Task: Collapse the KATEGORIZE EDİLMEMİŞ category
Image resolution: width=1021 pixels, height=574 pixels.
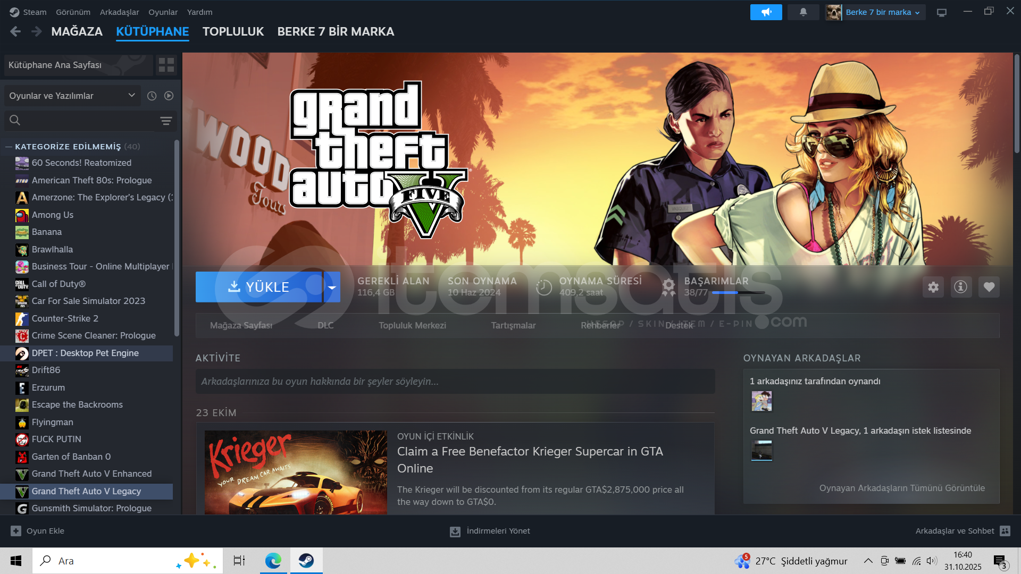Action: [x=10, y=146]
